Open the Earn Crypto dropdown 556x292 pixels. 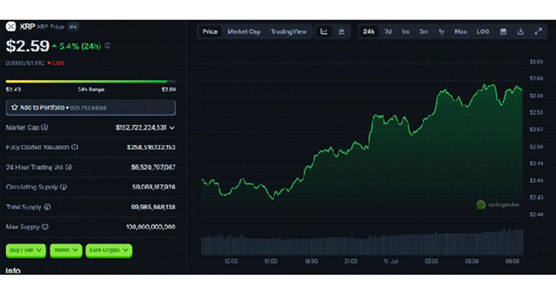tap(109, 250)
